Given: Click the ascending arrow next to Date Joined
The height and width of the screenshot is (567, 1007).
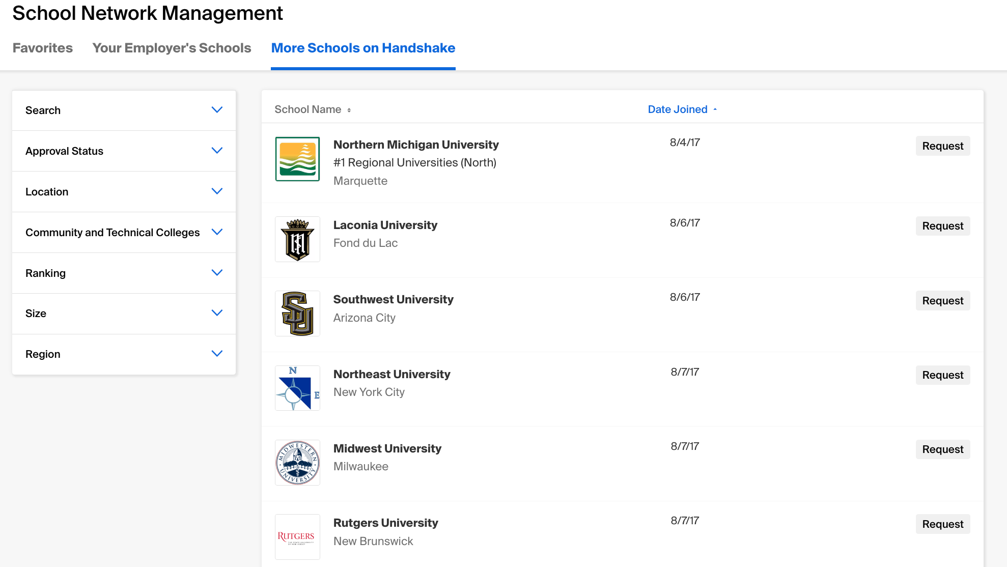Looking at the screenshot, I should pyautogui.click(x=715, y=109).
